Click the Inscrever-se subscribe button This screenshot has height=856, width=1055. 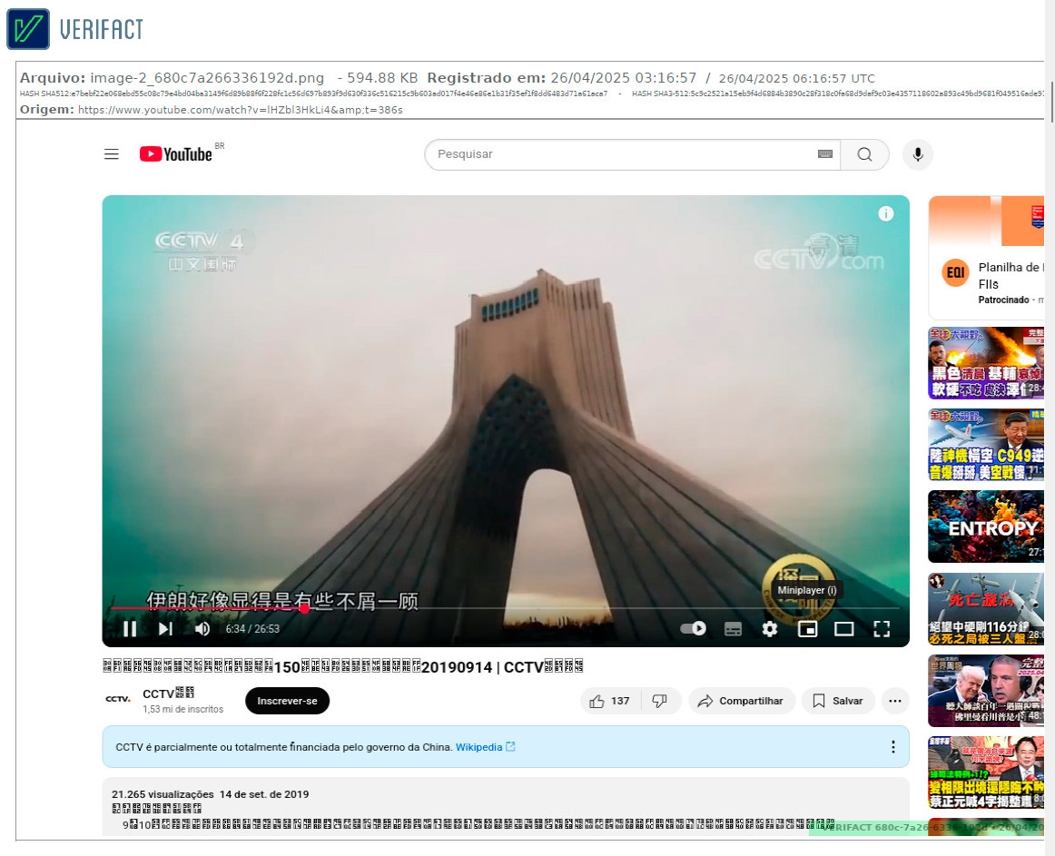[287, 701]
